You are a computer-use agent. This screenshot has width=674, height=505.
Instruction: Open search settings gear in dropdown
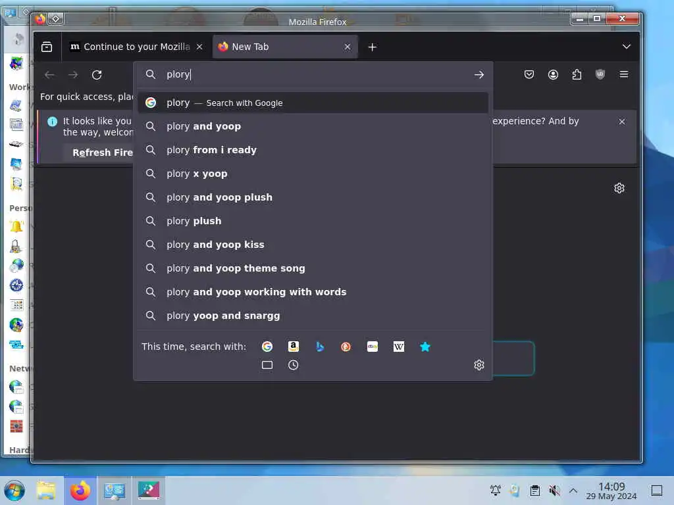[479, 365]
